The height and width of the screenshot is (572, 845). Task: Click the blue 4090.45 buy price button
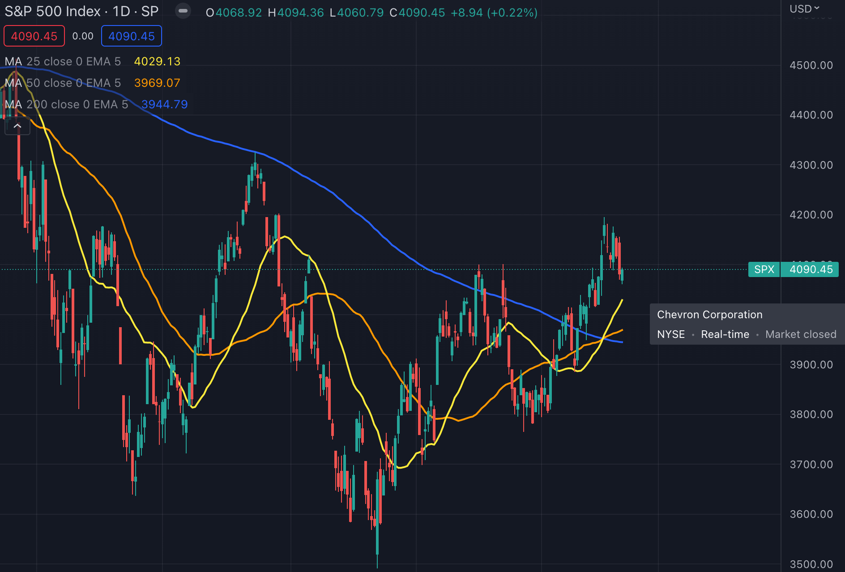(x=131, y=36)
